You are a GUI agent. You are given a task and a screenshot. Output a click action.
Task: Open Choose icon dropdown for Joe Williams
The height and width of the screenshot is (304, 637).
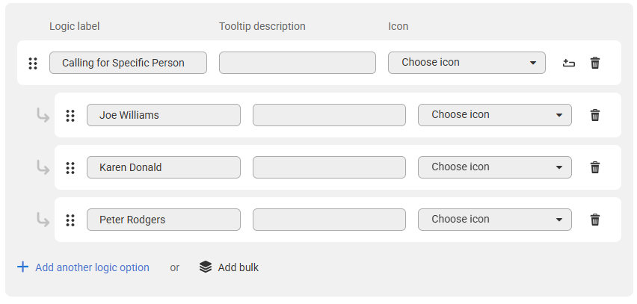pyautogui.click(x=494, y=115)
